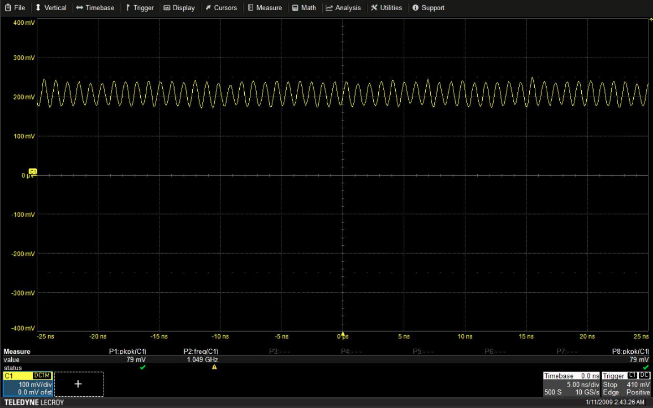Viewport: 653px width, 408px height.
Task: Click the DC1M coupling badge on C1
Action: pyautogui.click(x=42, y=376)
